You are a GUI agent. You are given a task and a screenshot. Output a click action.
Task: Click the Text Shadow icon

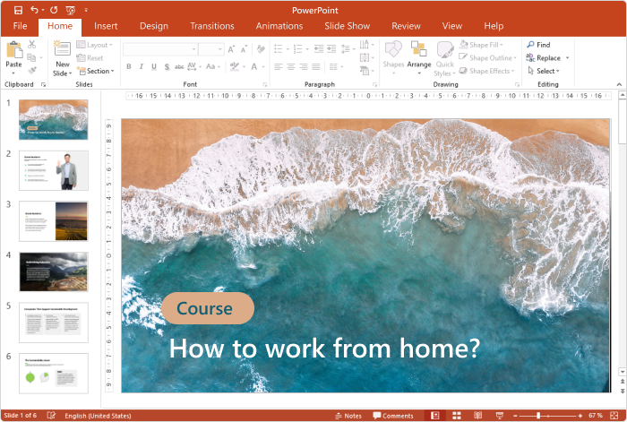(167, 67)
